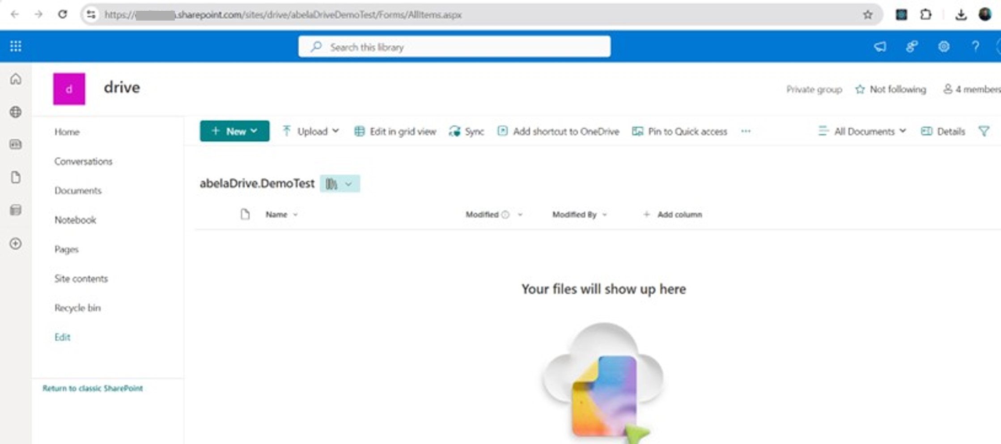Click the browser address bar URL
This screenshot has height=444, width=1001.
[283, 15]
